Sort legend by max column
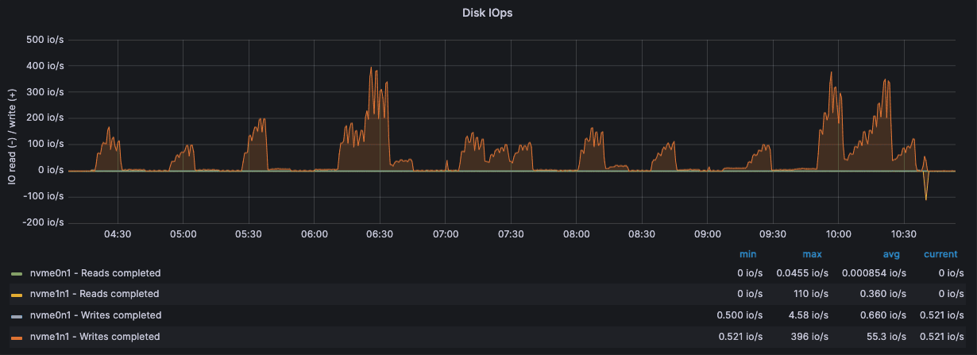The image size is (977, 355). [812, 254]
